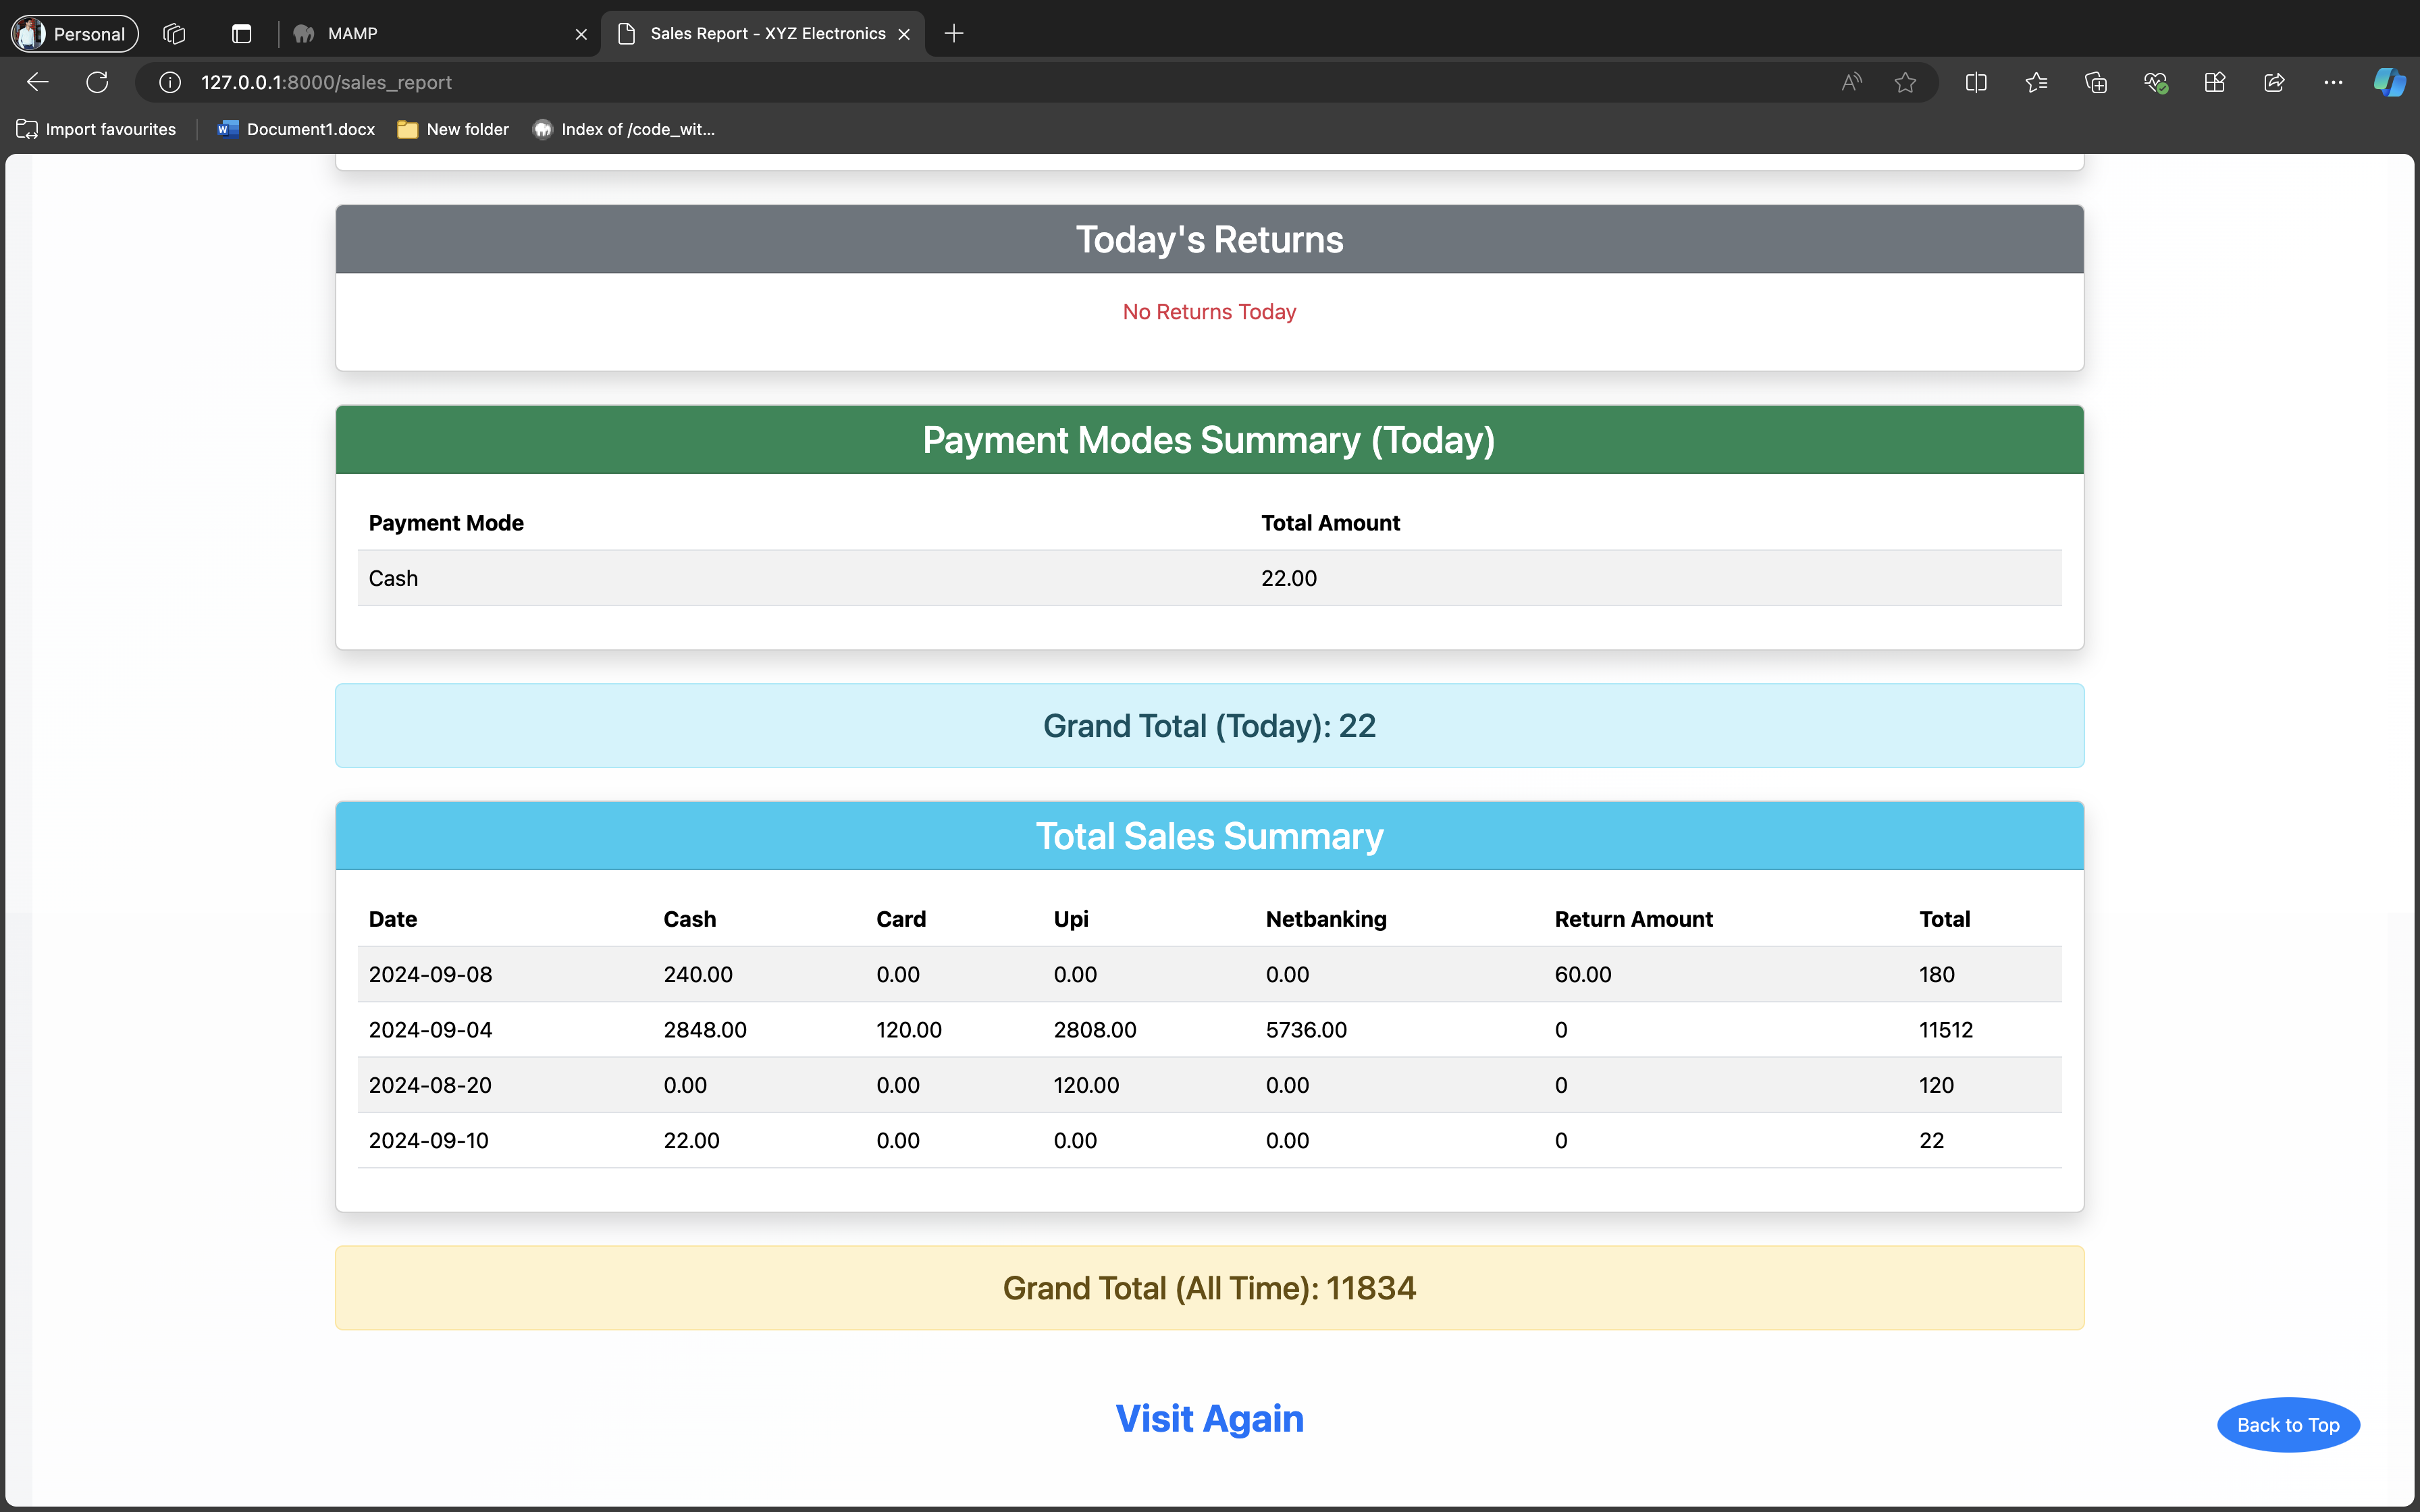Close the MAMP tab
The height and width of the screenshot is (1512, 2420).
point(581,34)
